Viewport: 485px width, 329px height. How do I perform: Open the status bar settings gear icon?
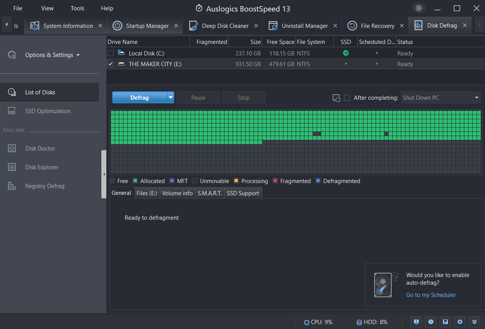pos(460,322)
